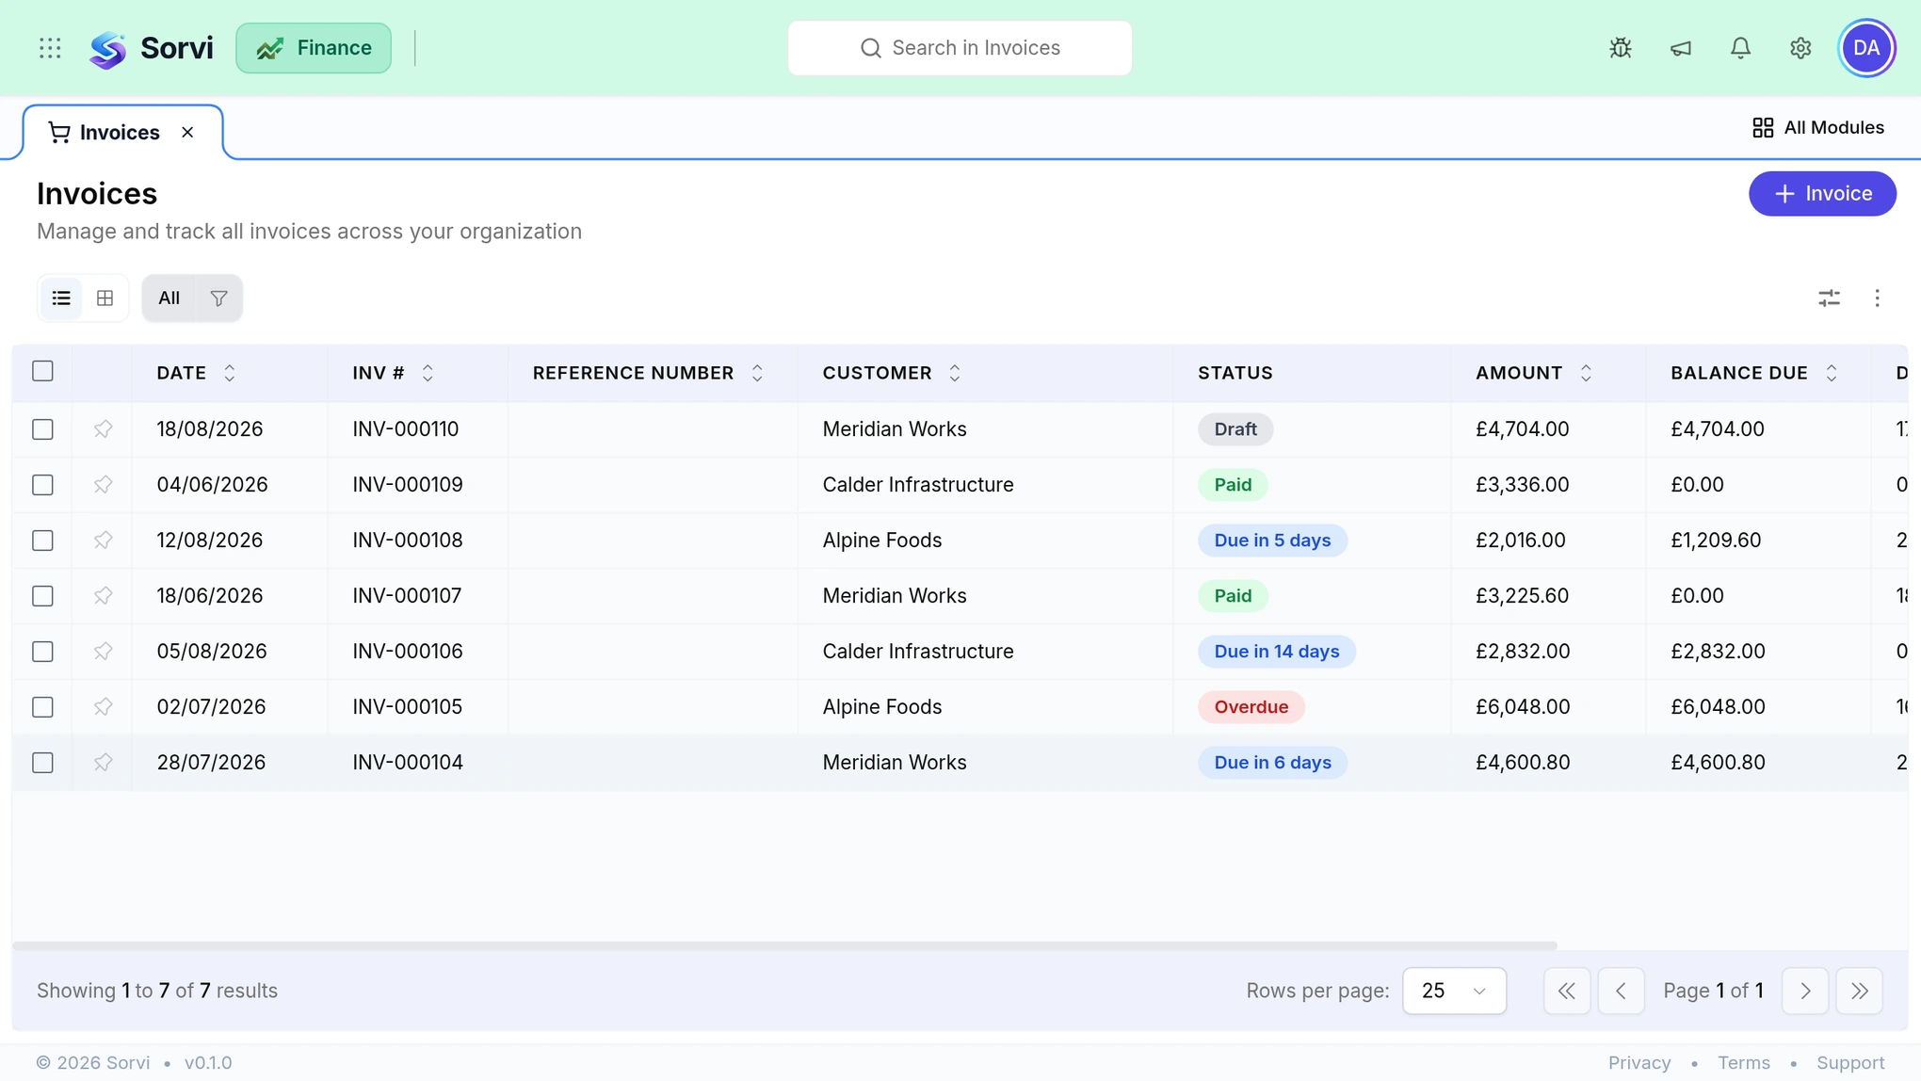
Task: Star invoice INV-000108
Action: click(x=103, y=540)
